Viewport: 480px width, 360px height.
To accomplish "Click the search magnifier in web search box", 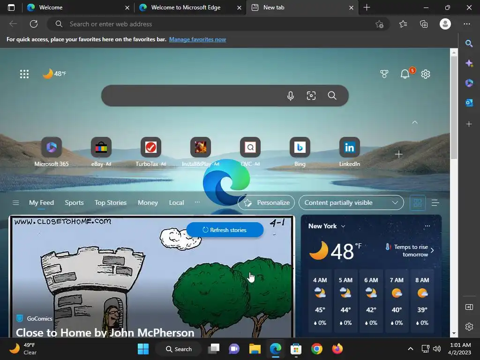I will pos(332,96).
